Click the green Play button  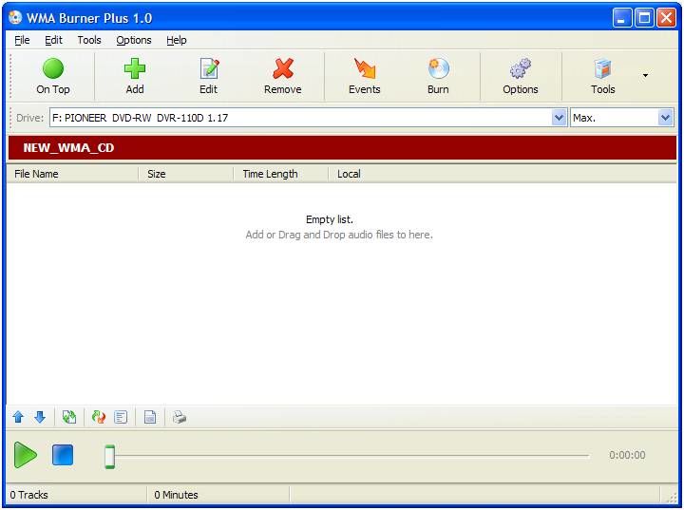click(x=26, y=455)
